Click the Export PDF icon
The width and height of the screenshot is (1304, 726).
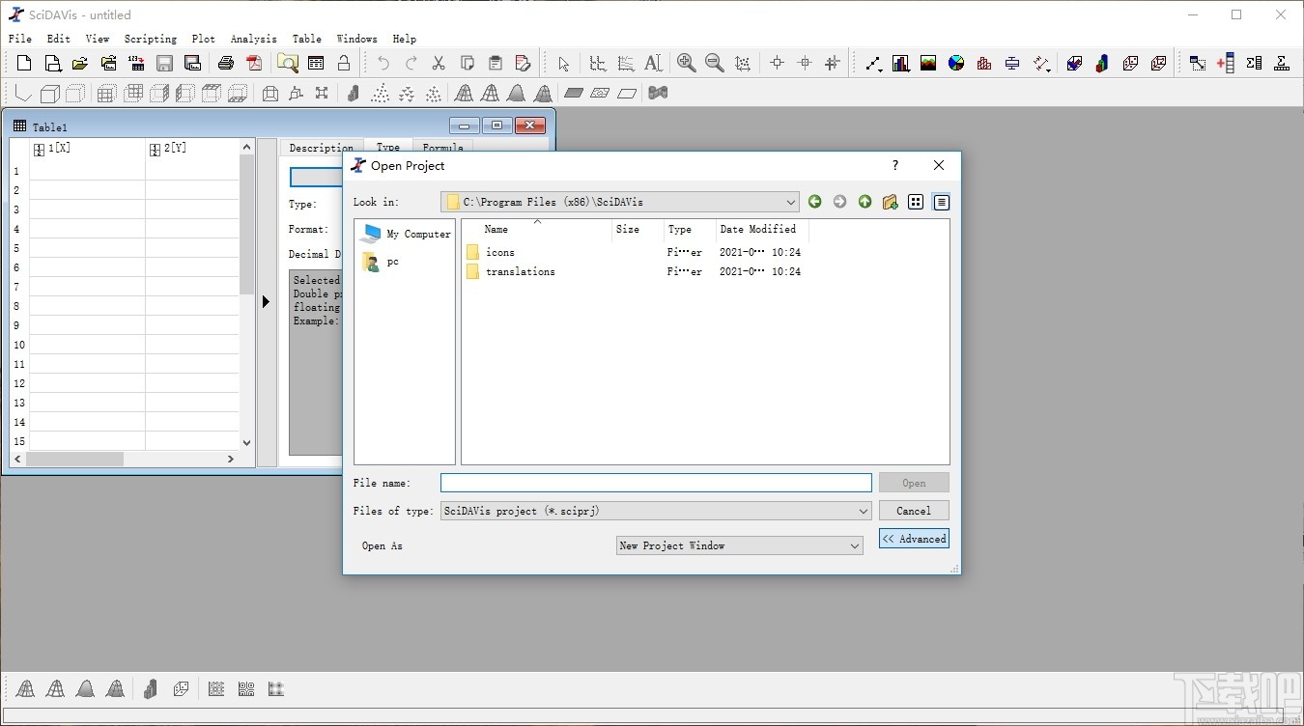[x=254, y=64]
